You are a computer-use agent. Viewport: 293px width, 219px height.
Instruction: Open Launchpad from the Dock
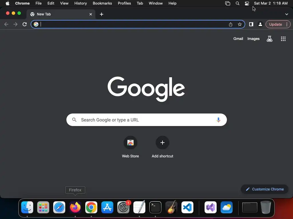coord(43,207)
